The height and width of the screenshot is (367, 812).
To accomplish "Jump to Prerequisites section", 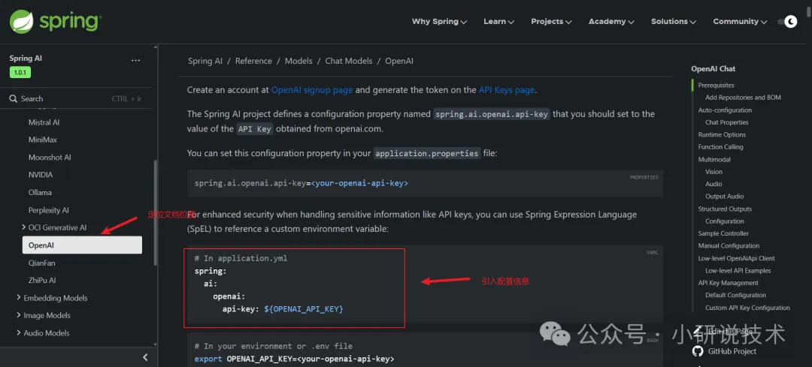I will (717, 86).
